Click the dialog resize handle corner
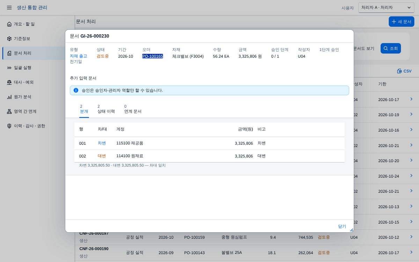 point(351,230)
